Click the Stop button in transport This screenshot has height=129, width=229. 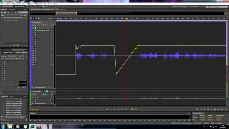tap(104, 109)
